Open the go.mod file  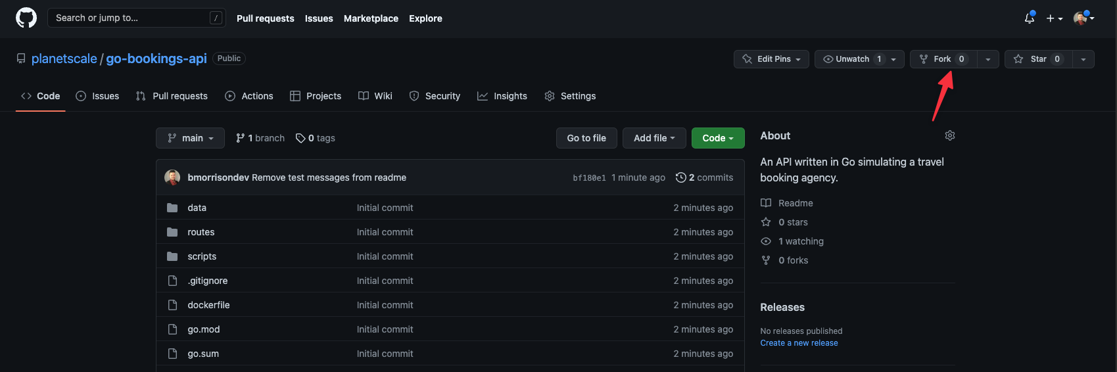(203, 329)
